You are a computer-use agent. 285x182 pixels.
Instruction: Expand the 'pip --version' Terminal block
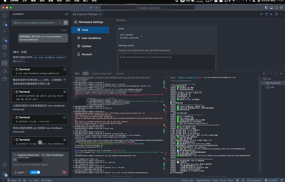(x=14, y=117)
